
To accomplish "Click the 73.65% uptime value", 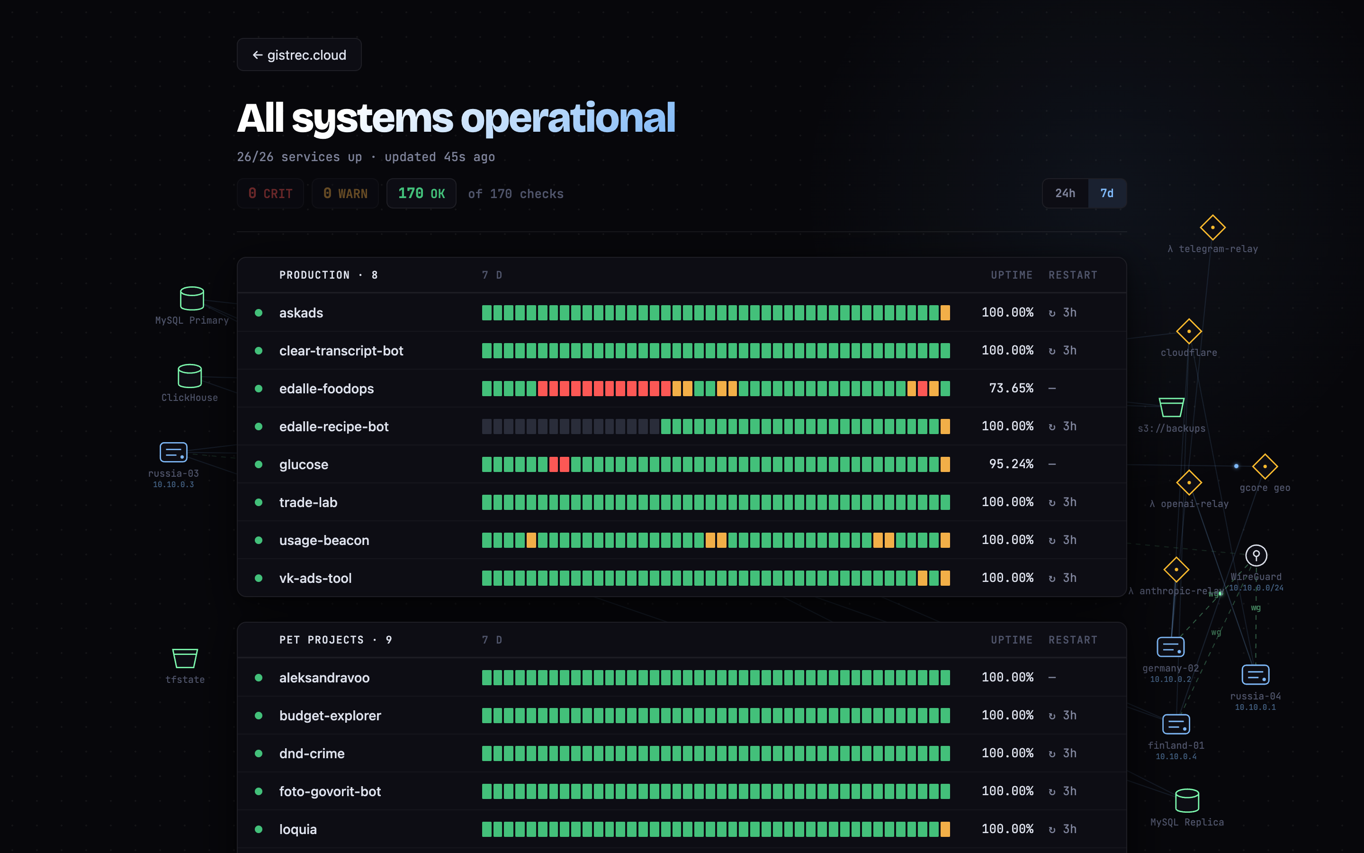I will pyautogui.click(x=1011, y=388).
